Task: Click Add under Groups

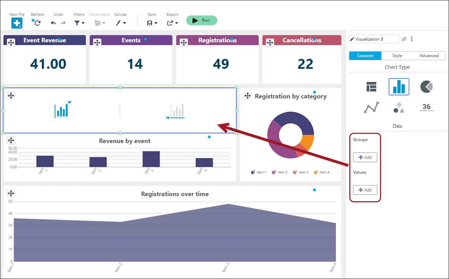Action: click(x=365, y=157)
